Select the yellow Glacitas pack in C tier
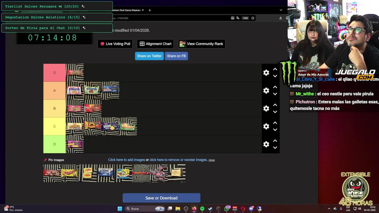This screenshot has width=379, height=213. pyautogui.click(x=75, y=126)
